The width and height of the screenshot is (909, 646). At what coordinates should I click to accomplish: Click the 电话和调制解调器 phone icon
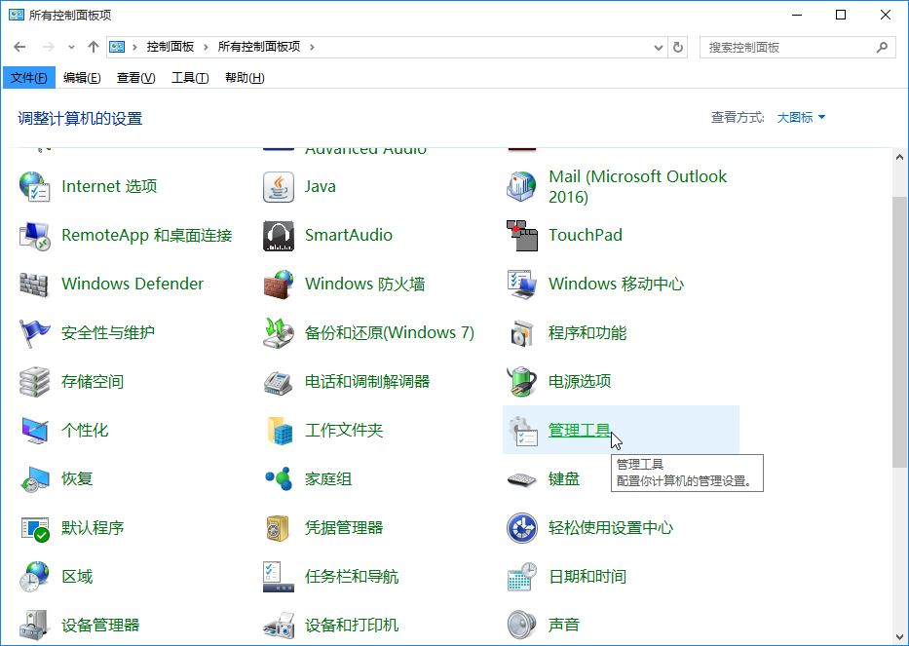[279, 382]
